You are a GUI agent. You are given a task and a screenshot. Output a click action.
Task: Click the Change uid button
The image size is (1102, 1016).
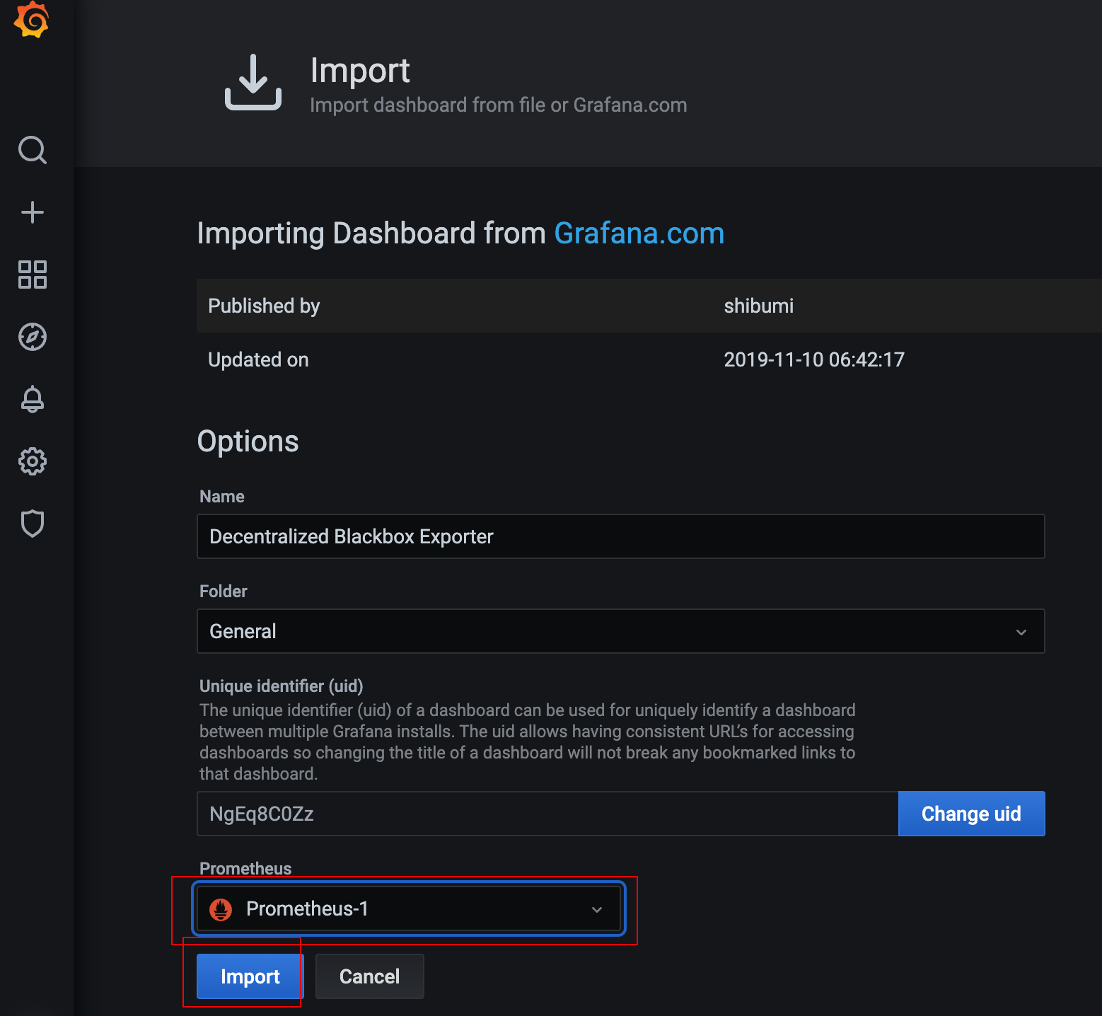[x=971, y=814]
